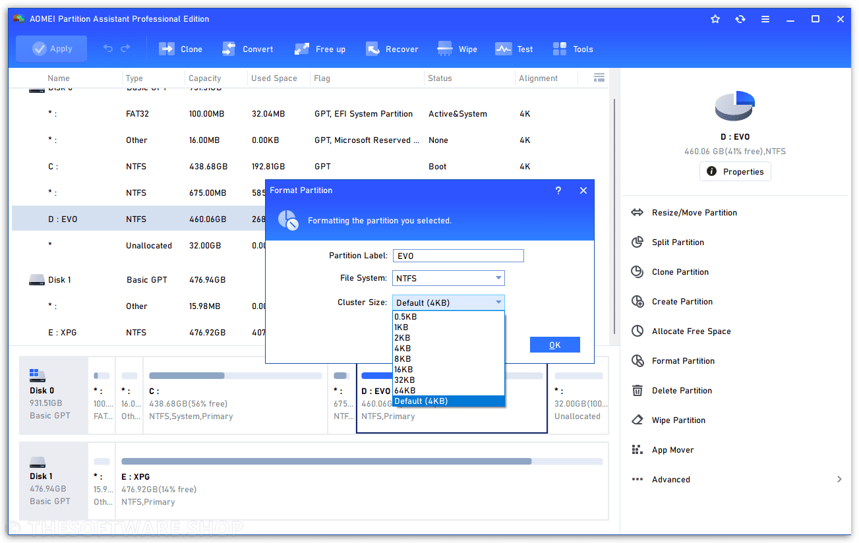The image size is (859, 543).
Task: Open the Recover toolbar menu
Action: 392,49
